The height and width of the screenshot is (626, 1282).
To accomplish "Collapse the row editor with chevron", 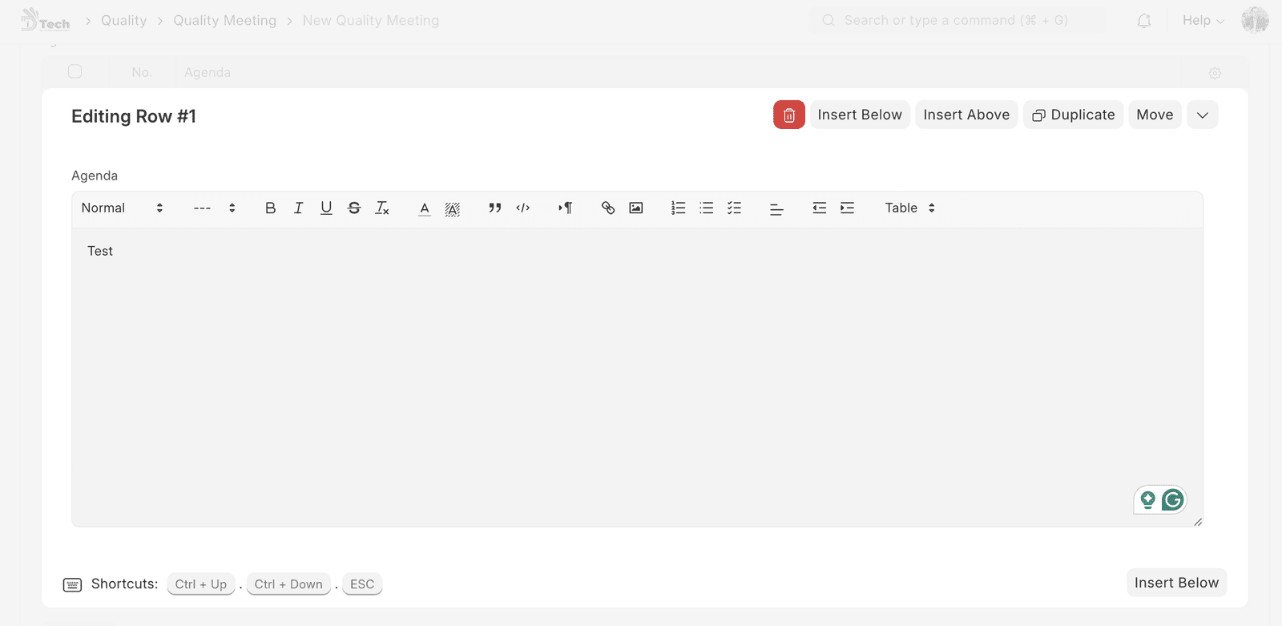I will (1202, 115).
